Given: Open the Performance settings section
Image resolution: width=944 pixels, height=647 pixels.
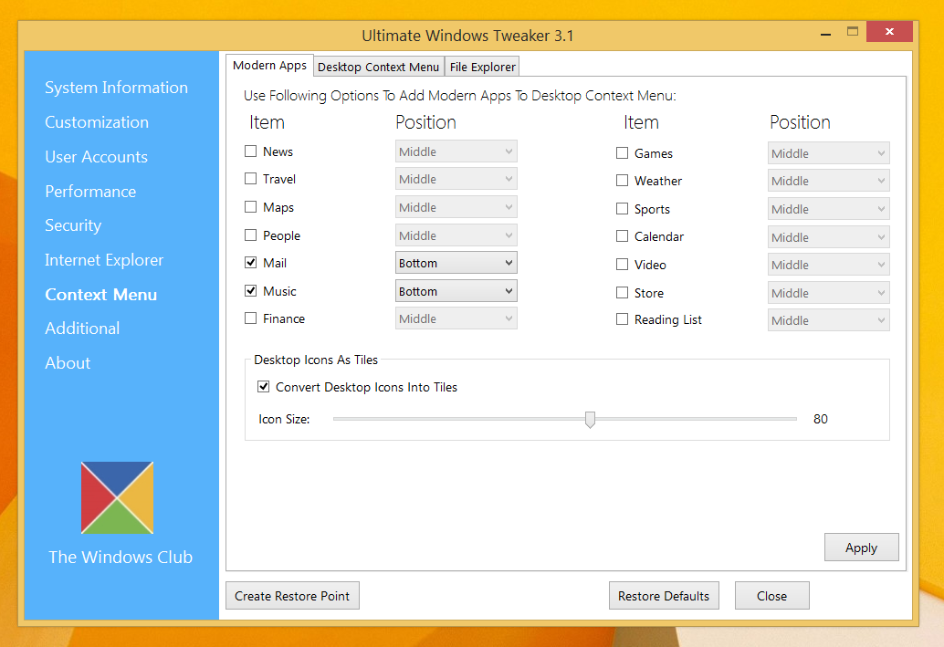Looking at the screenshot, I should (x=89, y=191).
